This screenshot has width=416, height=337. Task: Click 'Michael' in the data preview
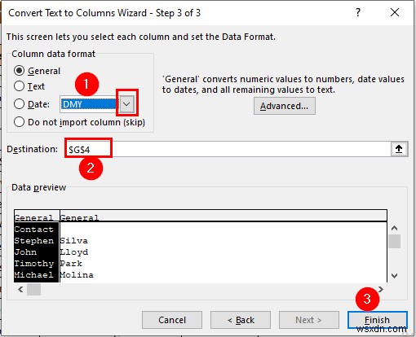[33, 275]
